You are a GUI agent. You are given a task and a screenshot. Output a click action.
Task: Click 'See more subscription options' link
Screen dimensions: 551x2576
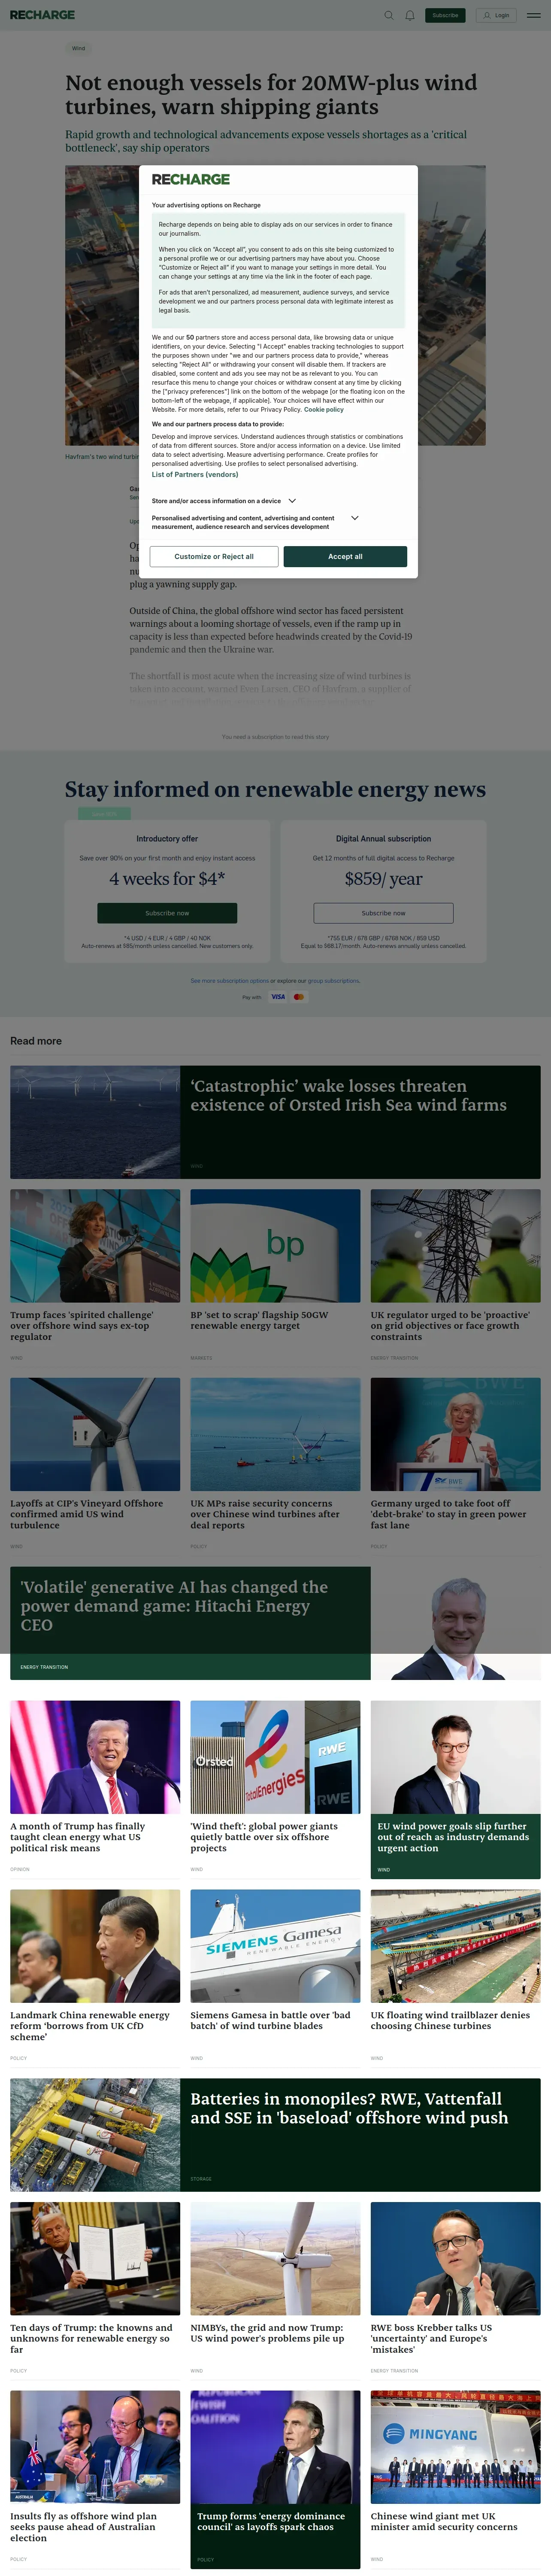click(x=230, y=981)
